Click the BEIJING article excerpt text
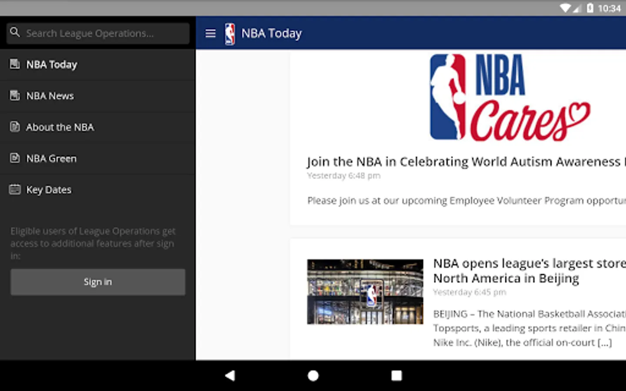This screenshot has height=391, width=626. tap(529, 328)
